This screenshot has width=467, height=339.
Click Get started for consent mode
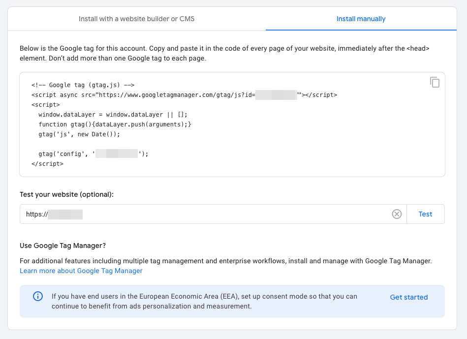coord(408,297)
